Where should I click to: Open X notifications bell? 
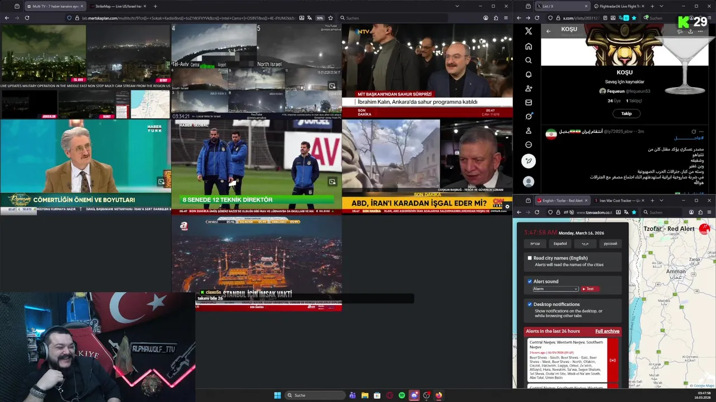pos(528,74)
